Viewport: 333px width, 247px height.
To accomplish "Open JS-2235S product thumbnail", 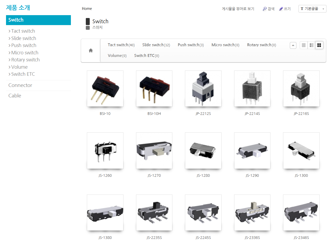I will (154, 213).
